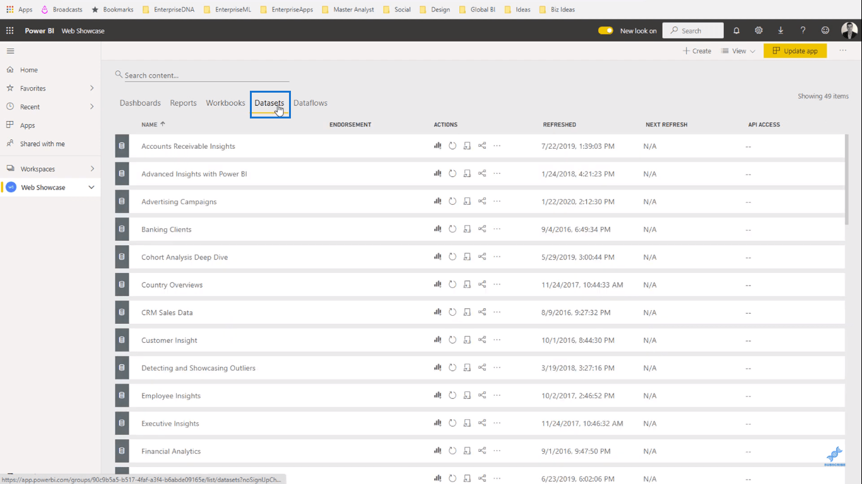Click the Showing 49 items label

pos(823,96)
